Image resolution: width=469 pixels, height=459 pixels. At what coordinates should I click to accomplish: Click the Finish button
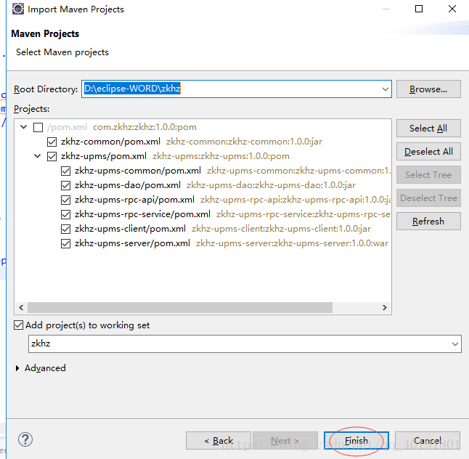pos(356,440)
